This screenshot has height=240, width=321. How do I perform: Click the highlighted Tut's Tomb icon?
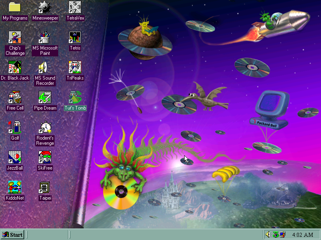click(x=75, y=97)
